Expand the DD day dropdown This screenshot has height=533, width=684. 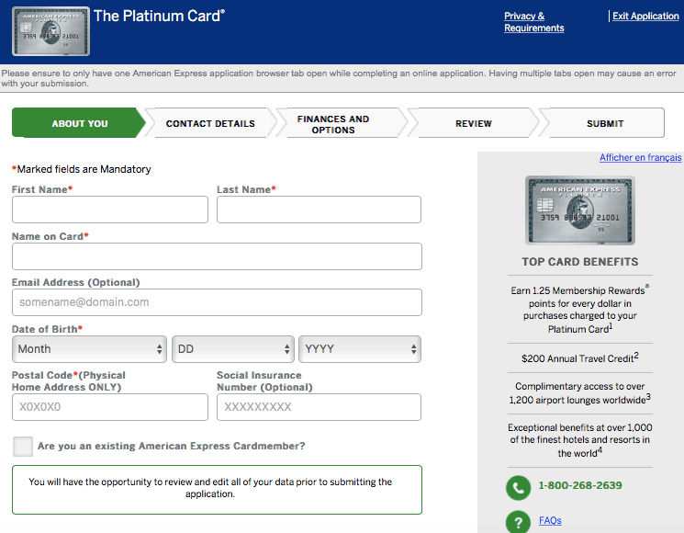(x=232, y=349)
